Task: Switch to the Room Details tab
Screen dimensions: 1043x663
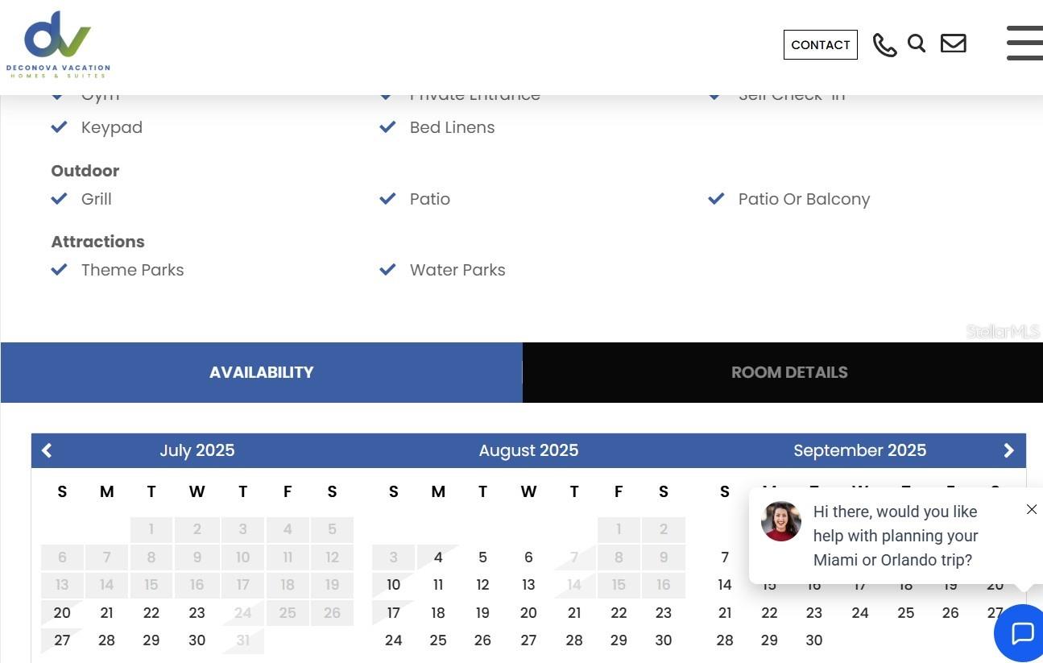Action: 788,372
